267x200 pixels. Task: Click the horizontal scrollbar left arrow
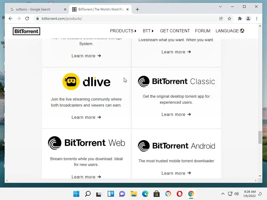7,181
